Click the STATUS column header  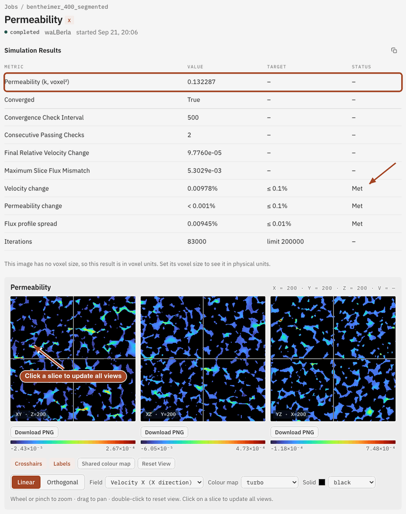[x=362, y=67]
